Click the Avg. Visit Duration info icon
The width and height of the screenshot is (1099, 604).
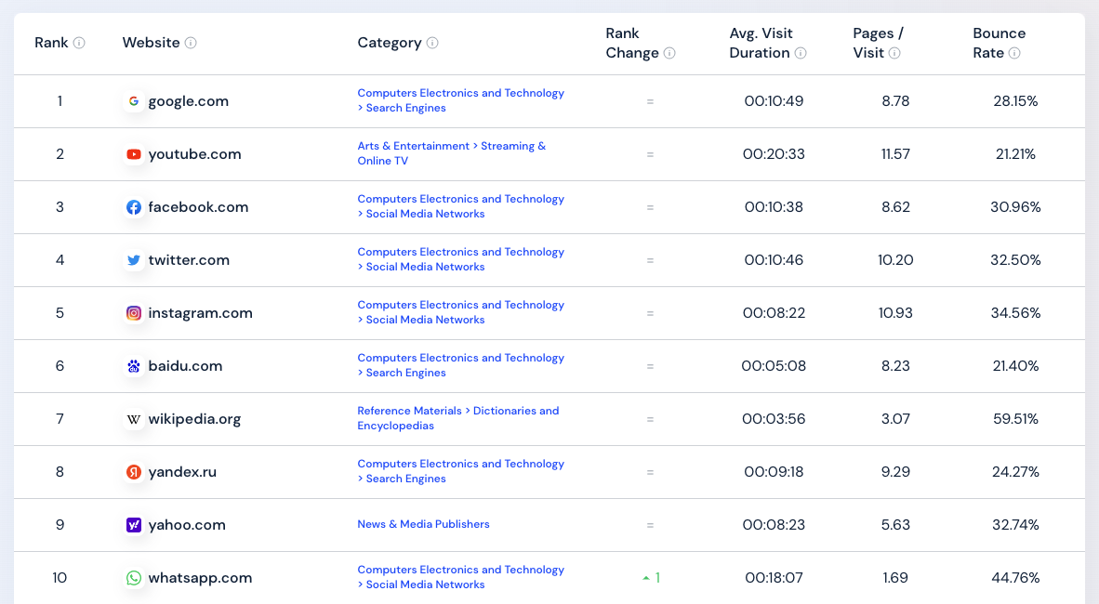(x=801, y=53)
